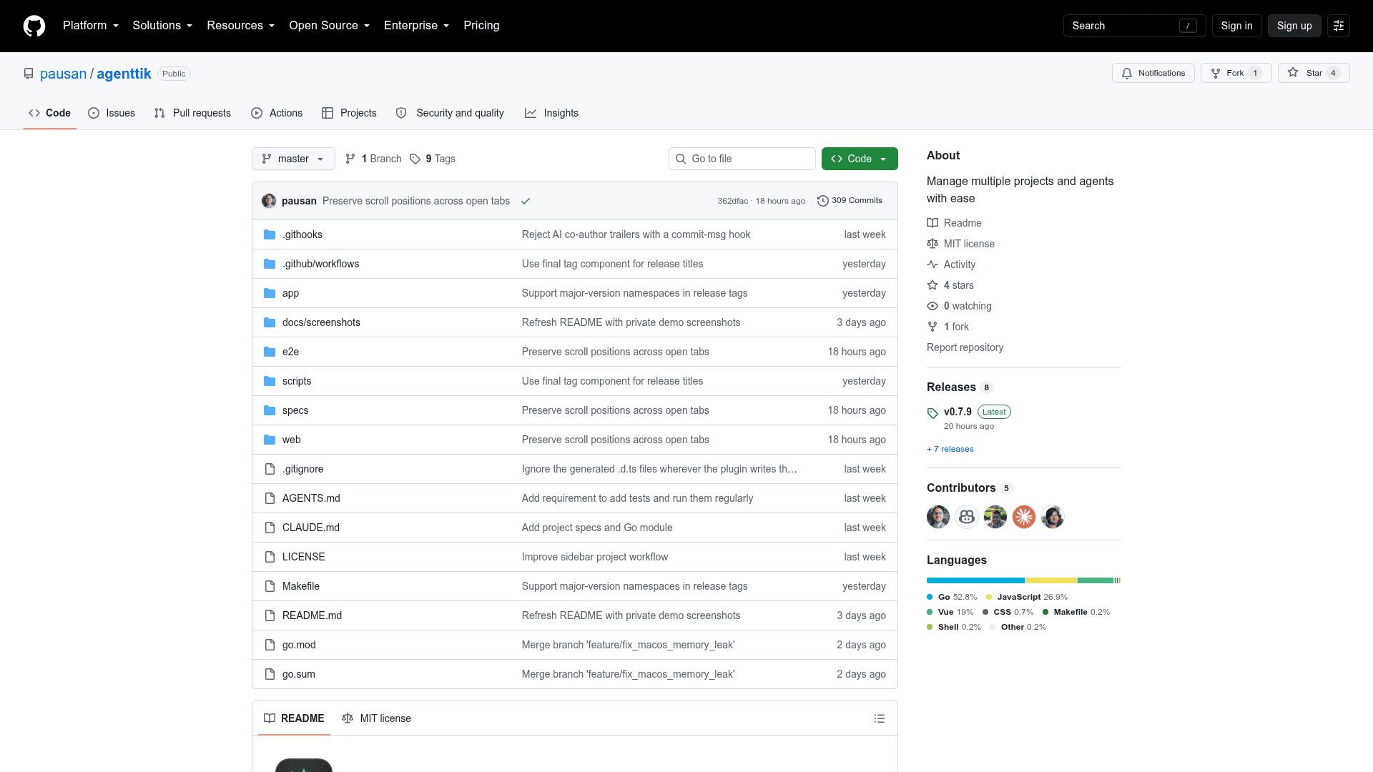
Task: Open the orange starburst contributor avatar
Action: tap(1024, 516)
